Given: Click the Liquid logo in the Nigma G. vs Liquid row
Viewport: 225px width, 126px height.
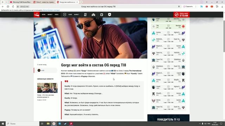Looking at the screenshot, I should tap(183, 74).
